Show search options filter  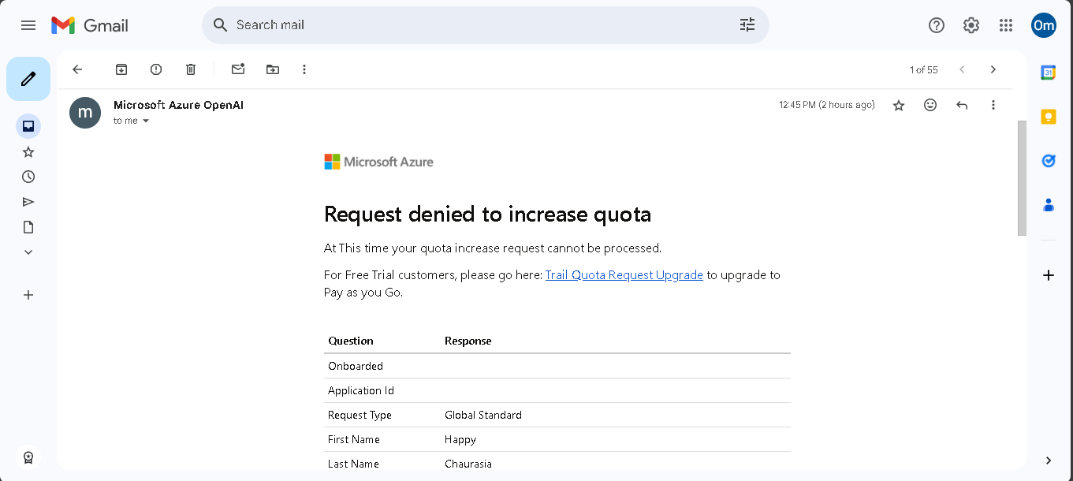747,25
